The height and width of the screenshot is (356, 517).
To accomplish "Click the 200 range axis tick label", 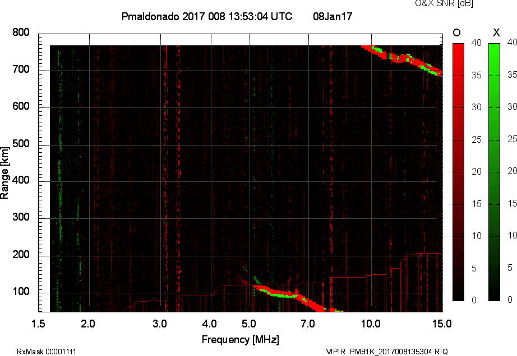I will click(21, 254).
